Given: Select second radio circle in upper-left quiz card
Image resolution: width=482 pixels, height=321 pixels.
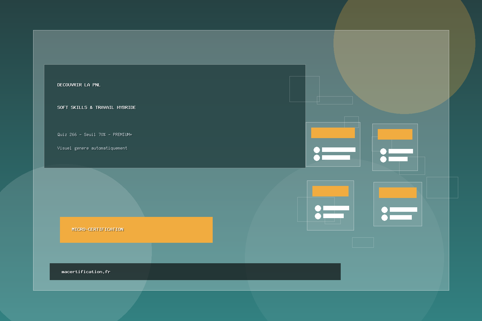Looking at the screenshot, I should click(x=317, y=158).
